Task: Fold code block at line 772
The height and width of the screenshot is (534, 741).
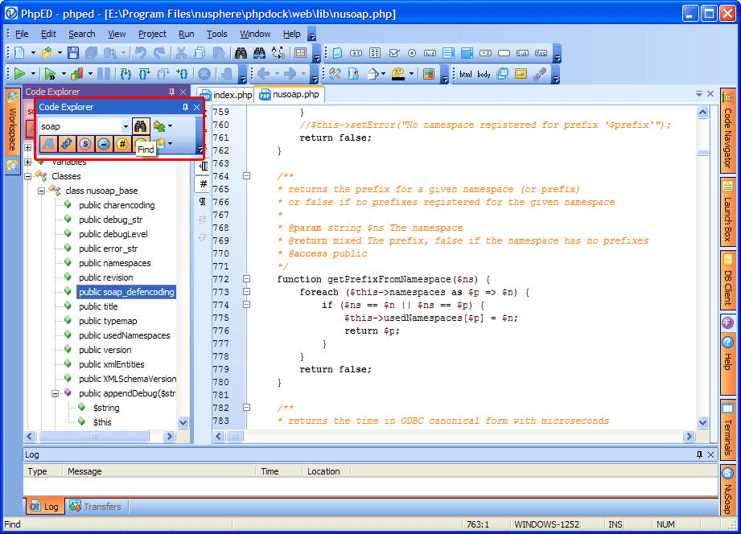Action: coord(246,279)
